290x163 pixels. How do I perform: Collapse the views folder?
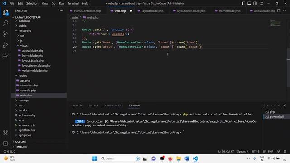[24, 46]
